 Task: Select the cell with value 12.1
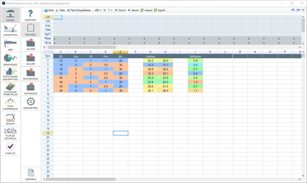(x=165, y=65)
